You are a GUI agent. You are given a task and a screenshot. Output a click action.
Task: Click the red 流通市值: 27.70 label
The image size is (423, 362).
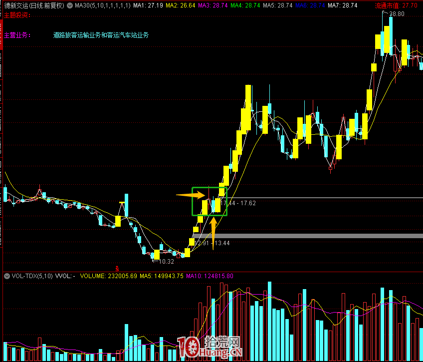[x=396, y=5]
